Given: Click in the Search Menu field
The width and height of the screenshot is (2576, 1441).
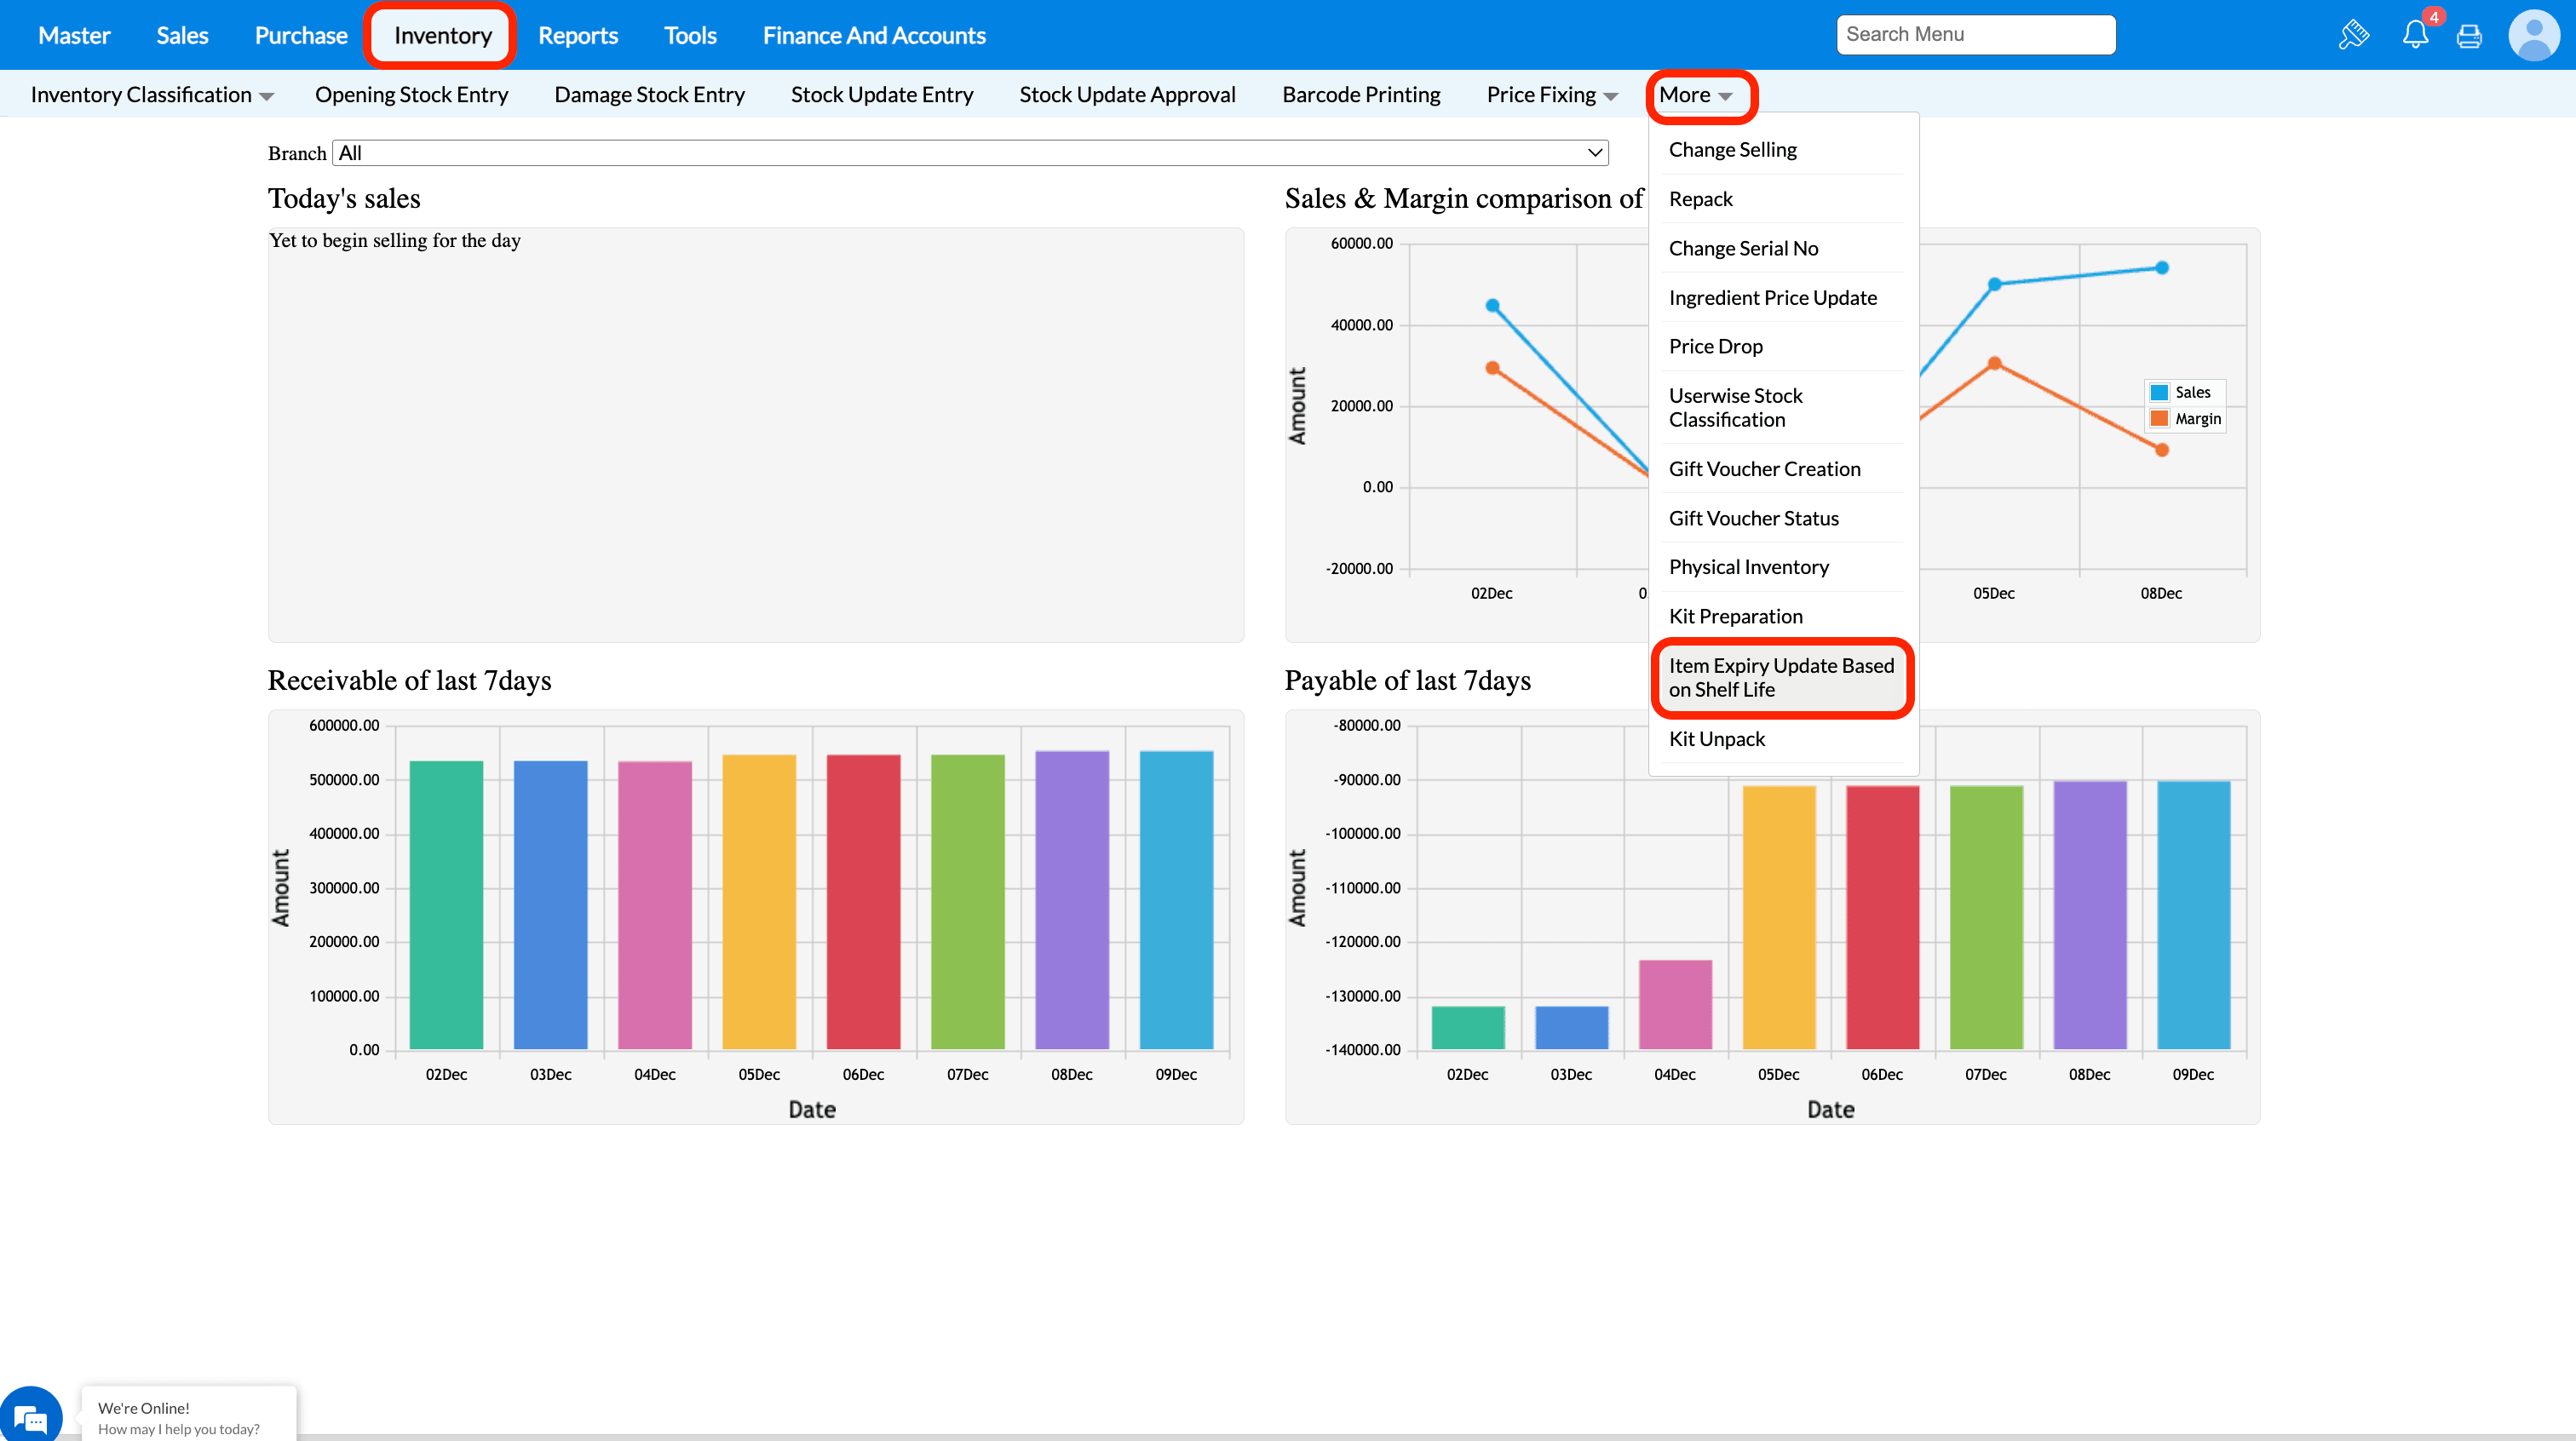Looking at the screenshot, I should click(1975, 35).
